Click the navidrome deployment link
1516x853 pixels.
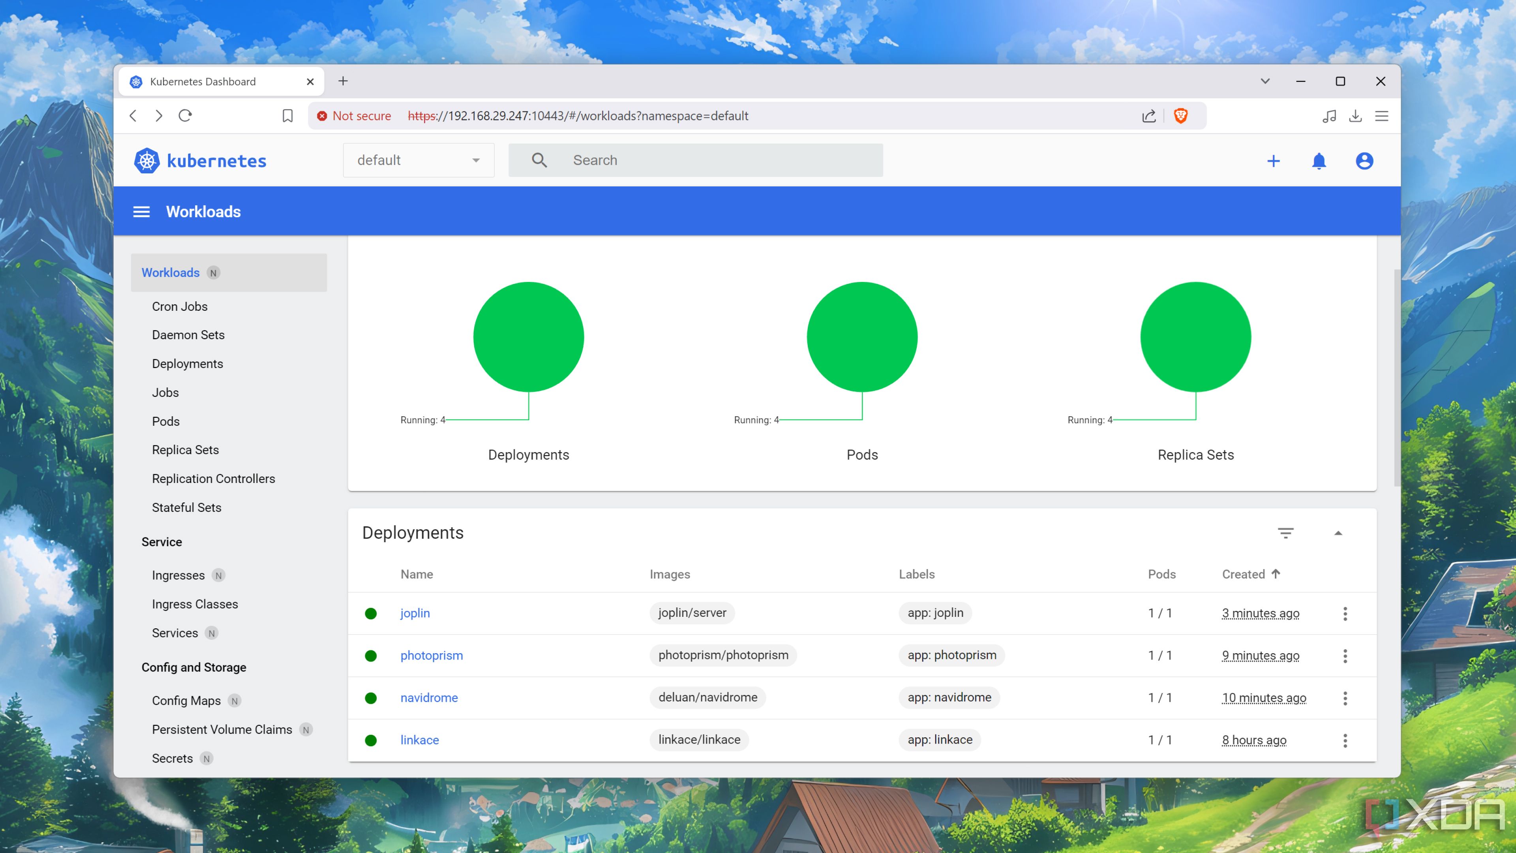coord(429,697)
